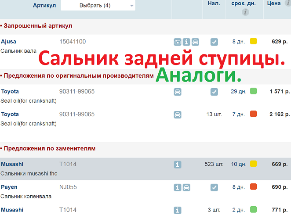Click section heading Запрошенный артикул

tap(38, 26)
